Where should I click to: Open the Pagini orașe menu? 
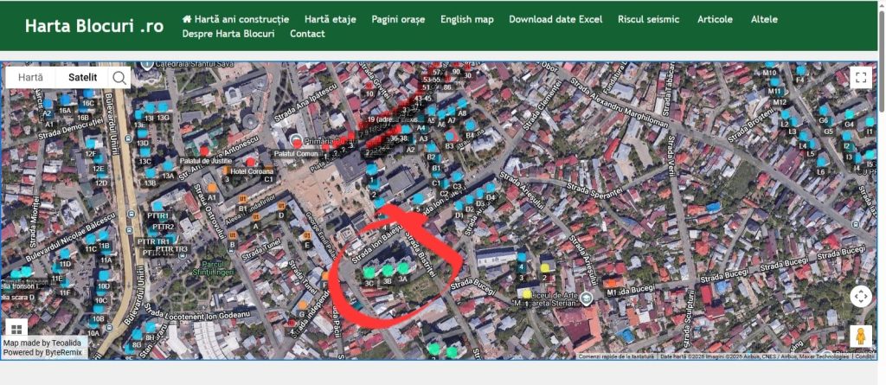pyautogui.click(x=398, y=19)
